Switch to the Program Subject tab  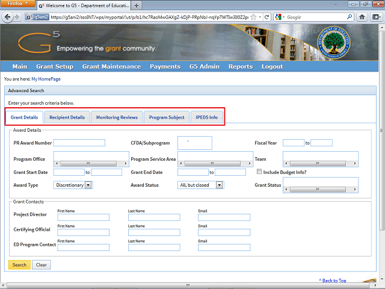point(167,117)
